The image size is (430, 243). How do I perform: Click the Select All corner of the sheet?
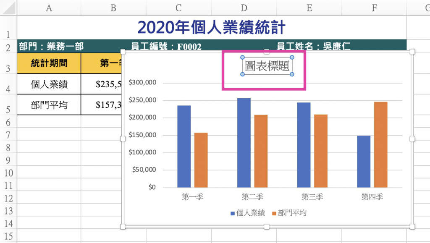(8, 8)
